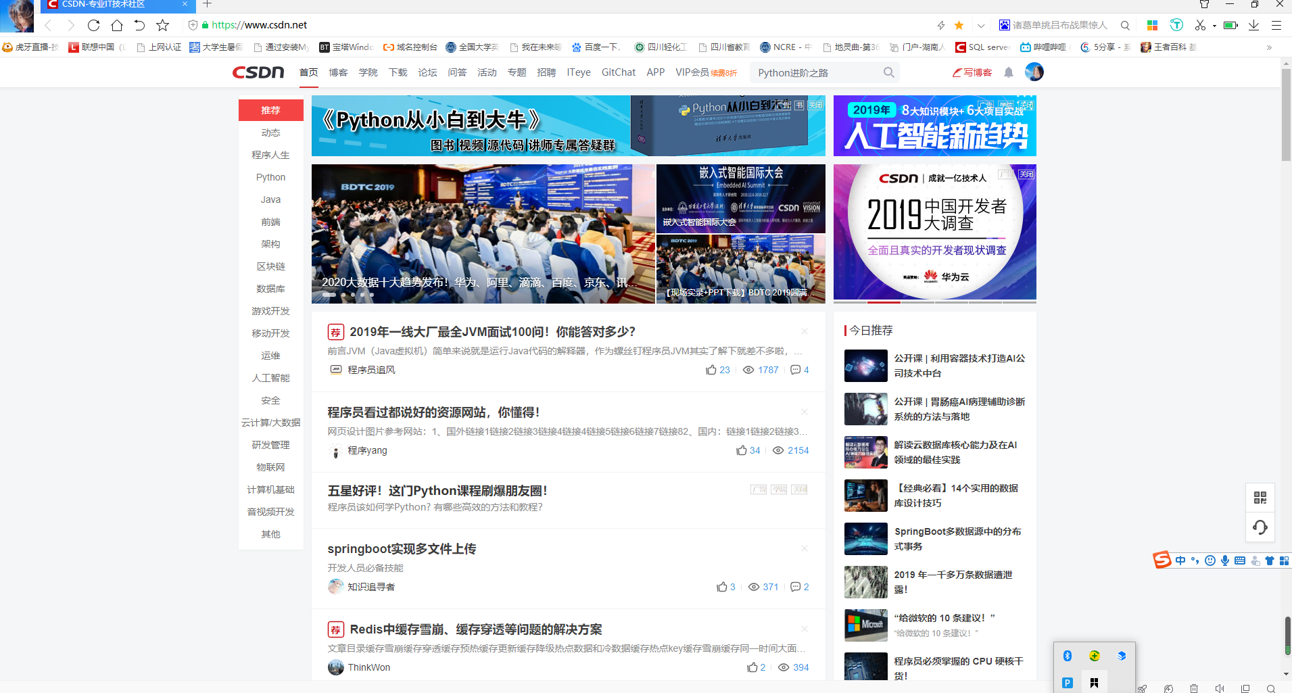
Task: Toggle the Sogou IME 中 language mode
Action: click(1180, 560)
